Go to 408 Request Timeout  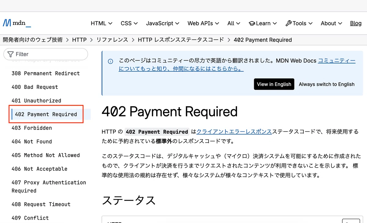[41, 204]
